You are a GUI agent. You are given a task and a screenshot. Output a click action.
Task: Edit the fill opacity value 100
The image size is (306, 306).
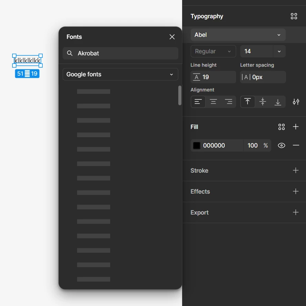(x=252, y=145)
